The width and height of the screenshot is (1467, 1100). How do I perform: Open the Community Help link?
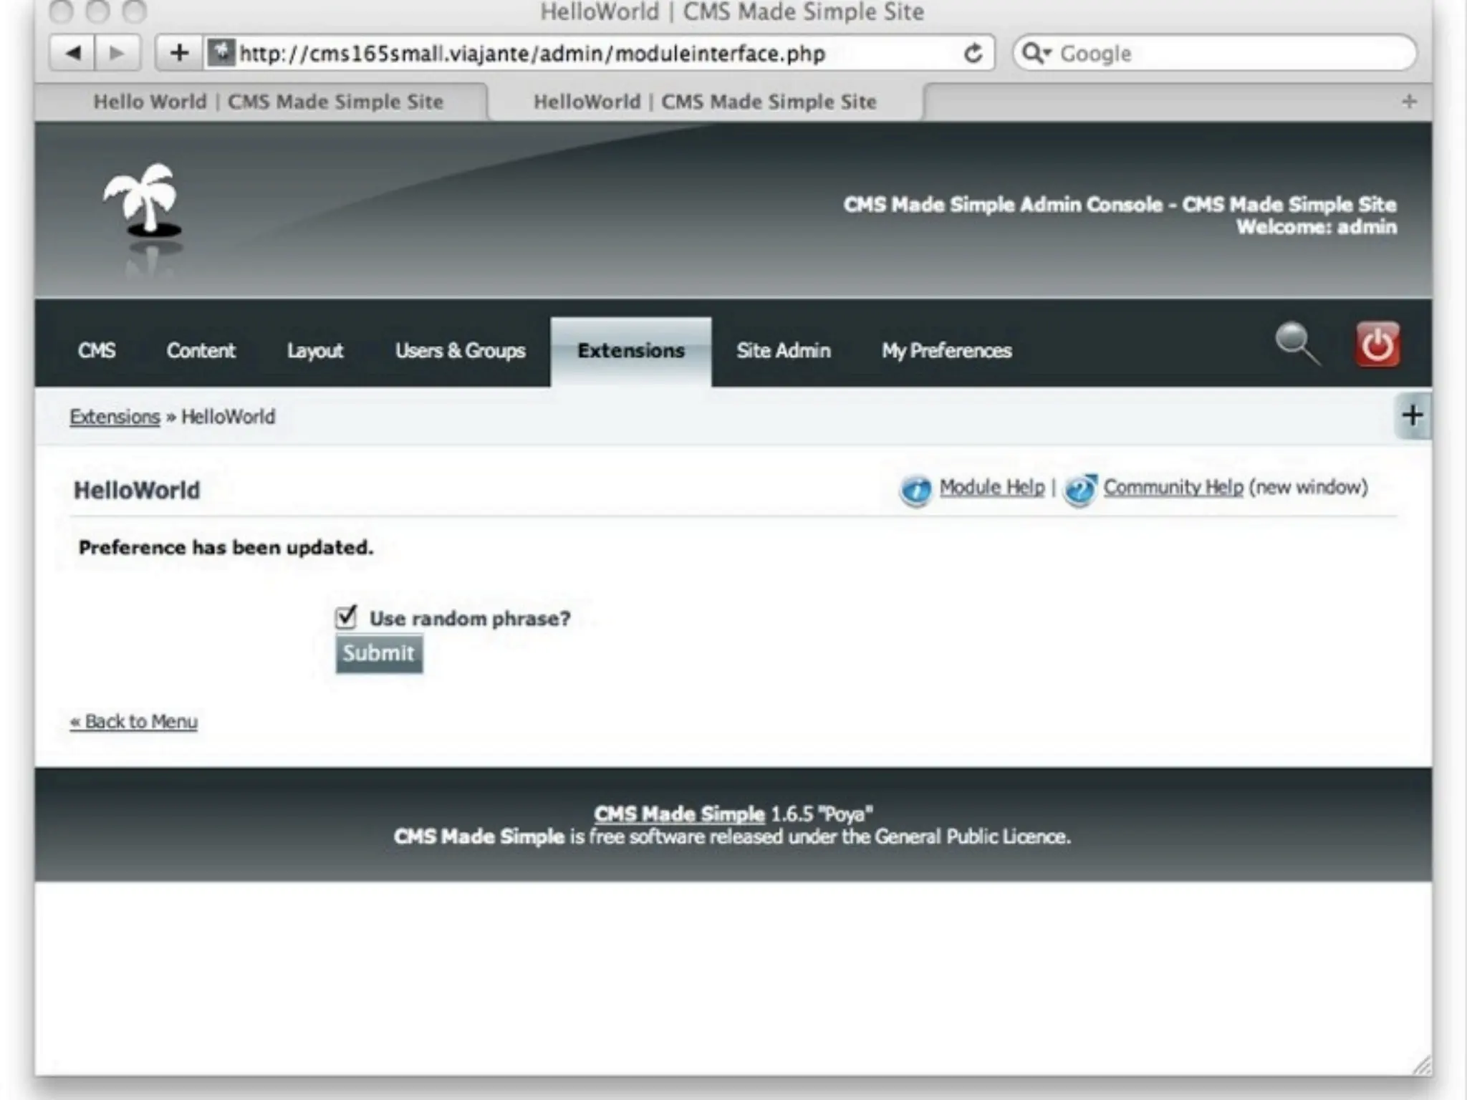1173,488
